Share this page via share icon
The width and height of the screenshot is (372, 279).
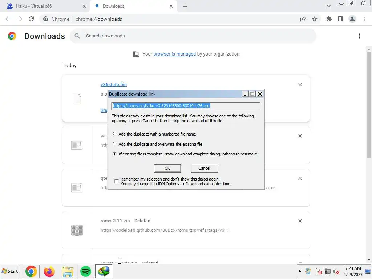click(x=303, y=19)
